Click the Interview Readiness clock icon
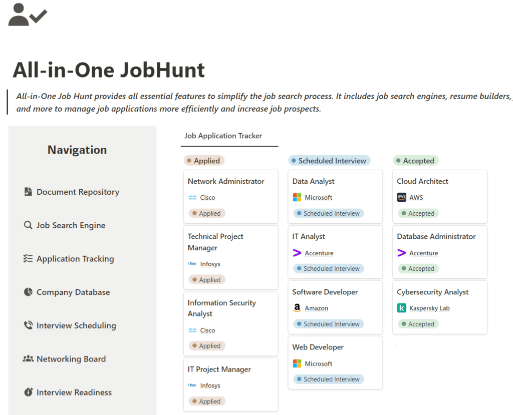513x415 pixels. [29, 392]
